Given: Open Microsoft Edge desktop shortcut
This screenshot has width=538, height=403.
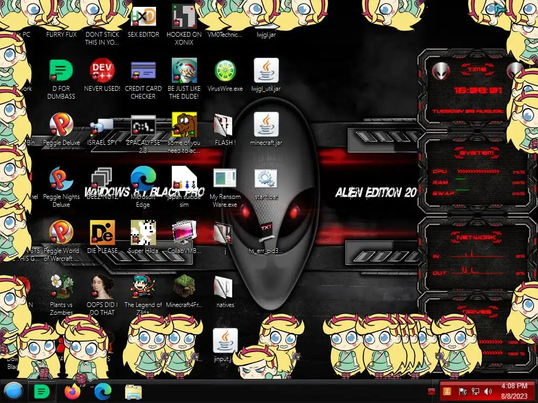Looking at the screenshot, I should pos(143,178).
